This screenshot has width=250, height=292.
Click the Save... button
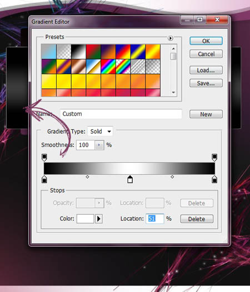[x=206, y=83]
